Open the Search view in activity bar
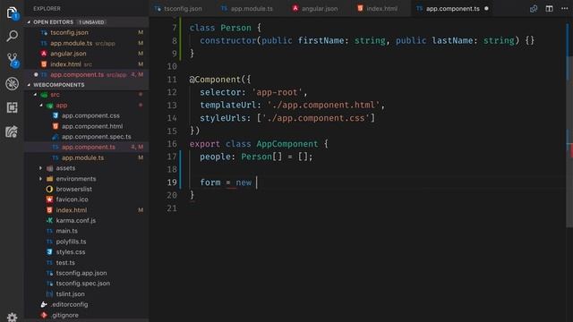Screen dimensions: 573x322 point(12,36)
